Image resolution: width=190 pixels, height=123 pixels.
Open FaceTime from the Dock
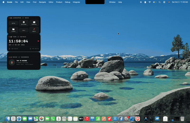47,119
